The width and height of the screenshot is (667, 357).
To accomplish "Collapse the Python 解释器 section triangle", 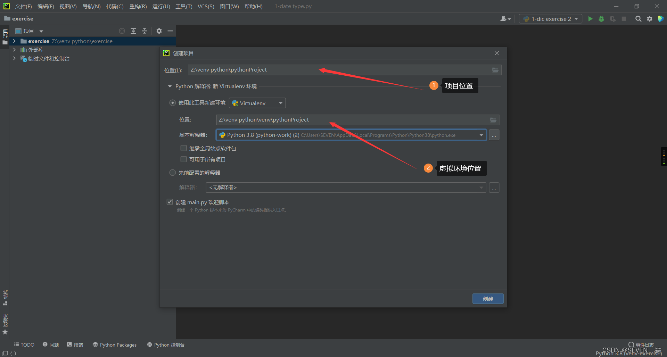I will tap(170, 86).
